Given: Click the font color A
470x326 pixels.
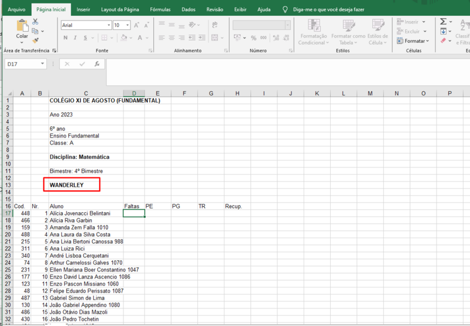Looking at the screenshot, I should 140,38.
